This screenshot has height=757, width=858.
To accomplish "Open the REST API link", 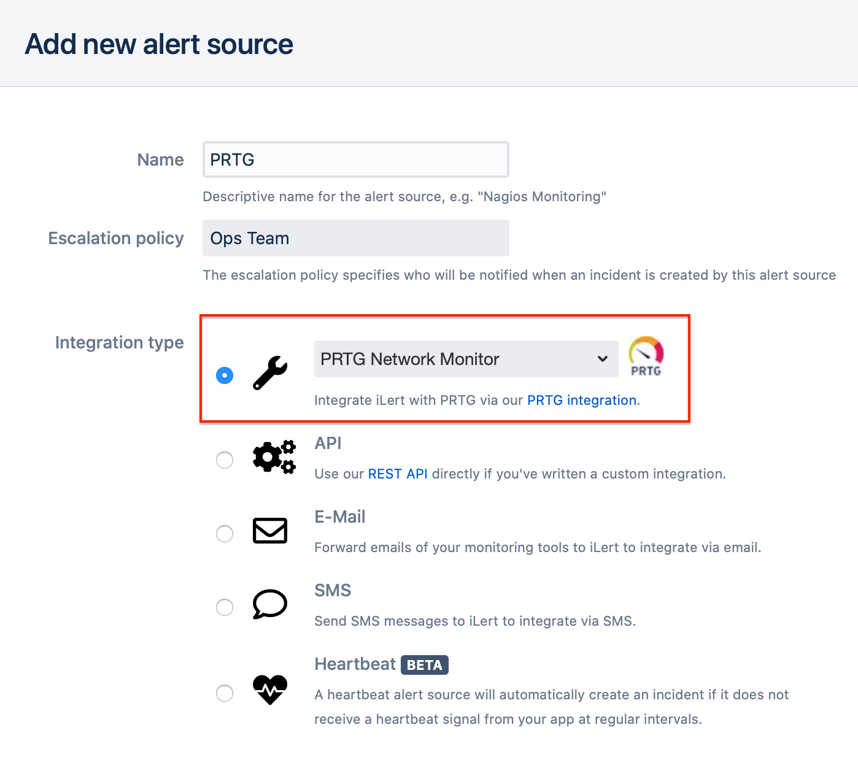I will 398,474.
